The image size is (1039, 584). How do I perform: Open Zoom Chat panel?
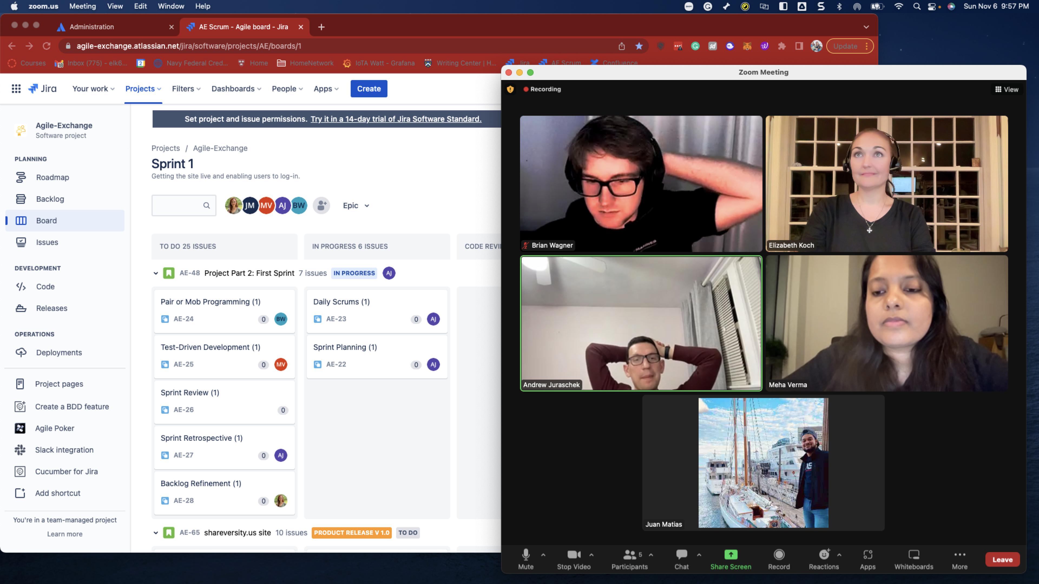[681, 559]
